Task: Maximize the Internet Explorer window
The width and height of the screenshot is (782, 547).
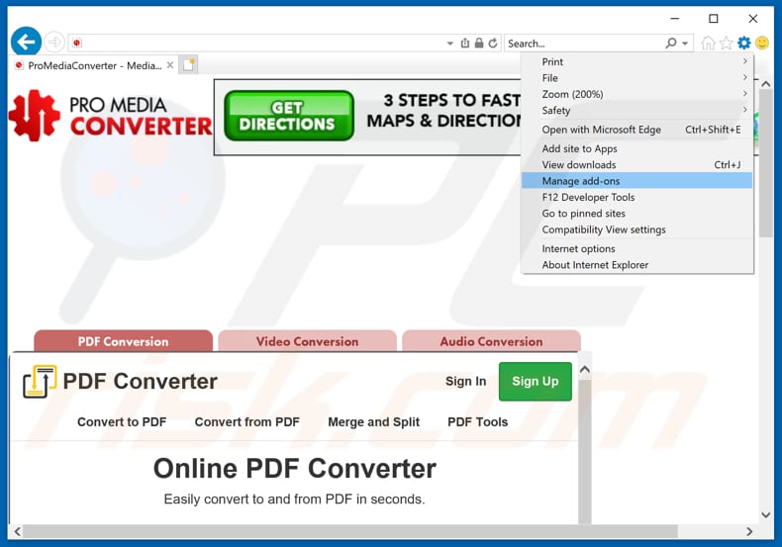Action: coord(714,19)
